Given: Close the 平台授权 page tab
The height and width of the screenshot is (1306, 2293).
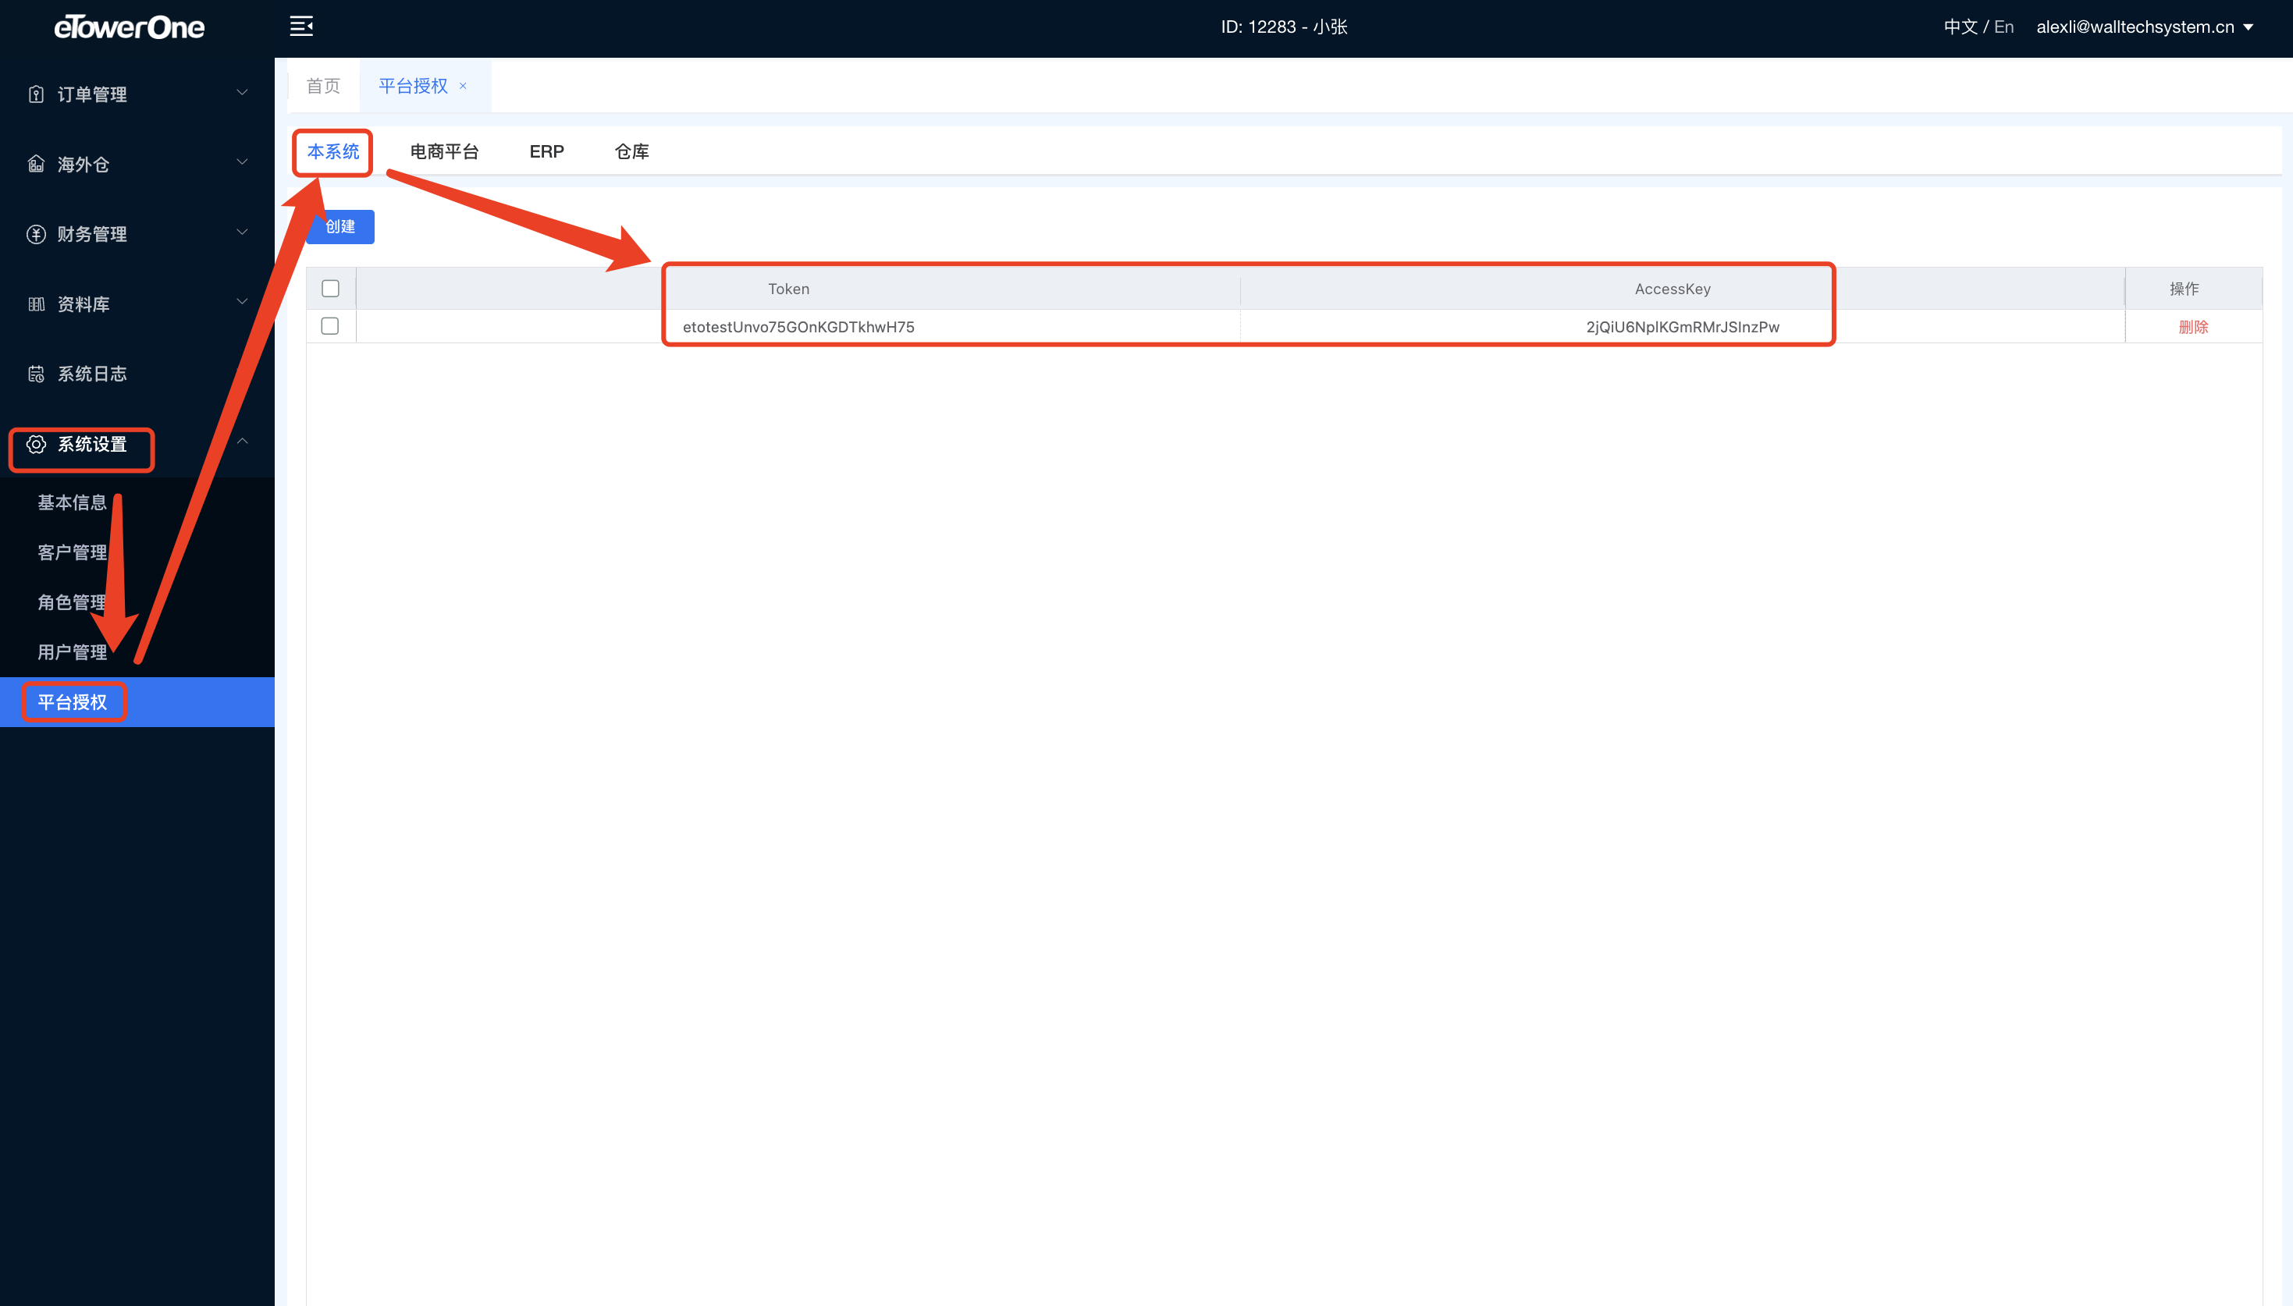Looking at the screenshot, I should tap(463, 86).
